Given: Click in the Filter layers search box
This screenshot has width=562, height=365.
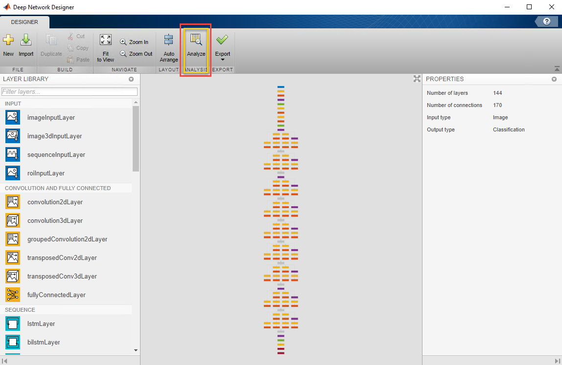Looking at the screenshot, I should click(x=70, y=92).
